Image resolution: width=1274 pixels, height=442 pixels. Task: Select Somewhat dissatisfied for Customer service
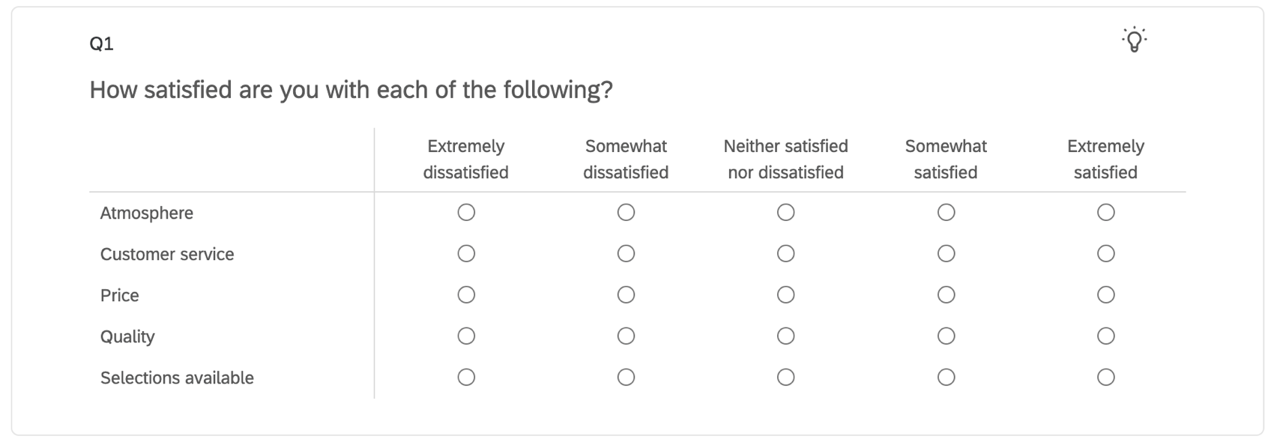tap(626, 254)
